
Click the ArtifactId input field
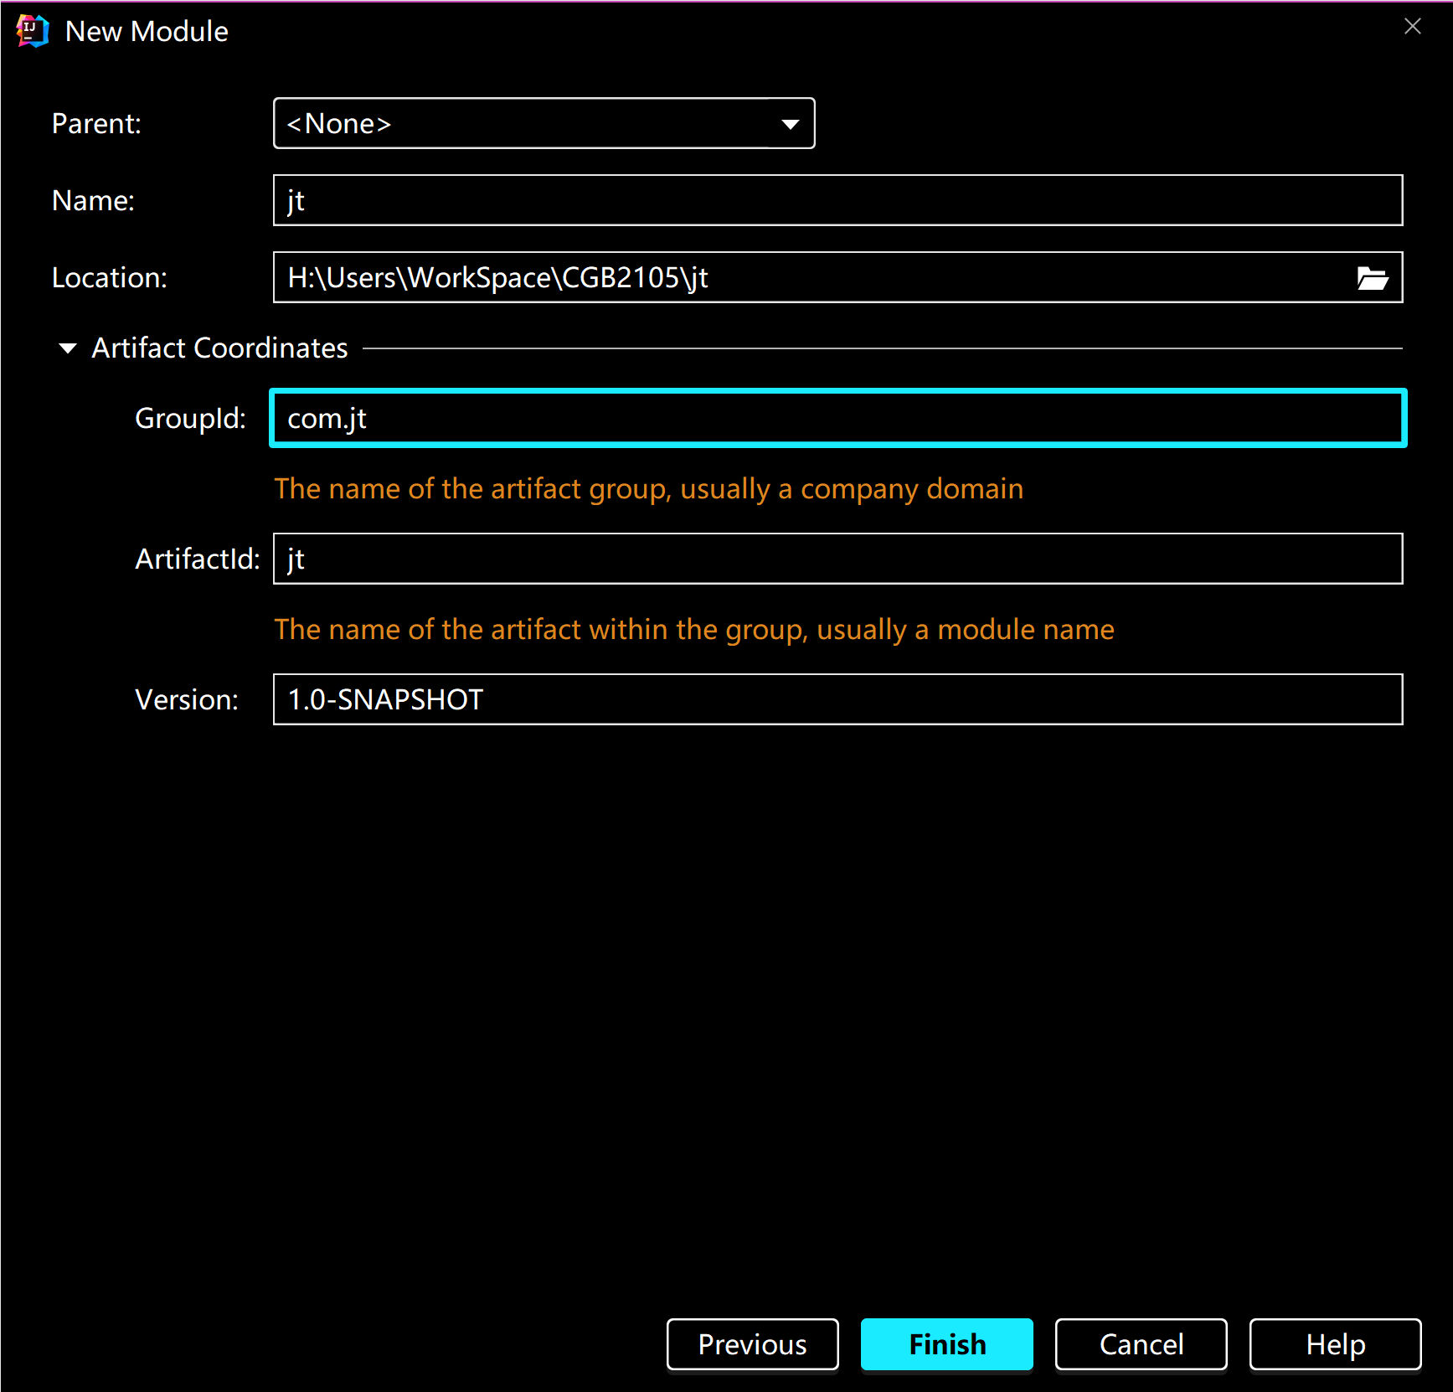coord(837,559)
